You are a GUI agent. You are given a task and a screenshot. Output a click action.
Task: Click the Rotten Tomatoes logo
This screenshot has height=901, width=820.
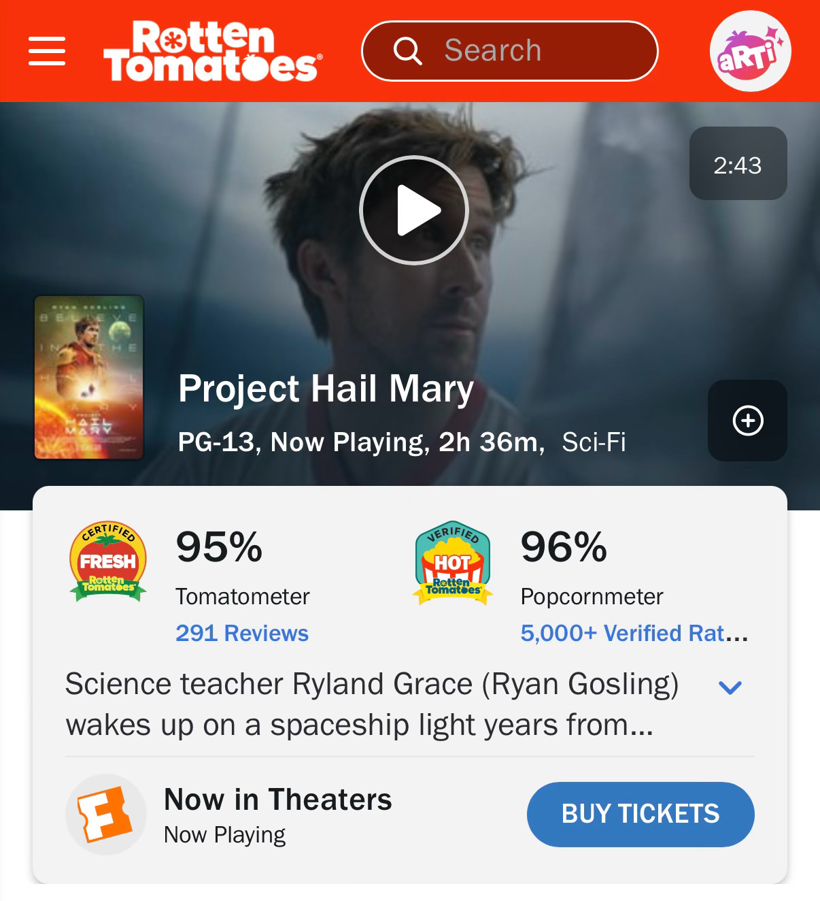(212, 51)
